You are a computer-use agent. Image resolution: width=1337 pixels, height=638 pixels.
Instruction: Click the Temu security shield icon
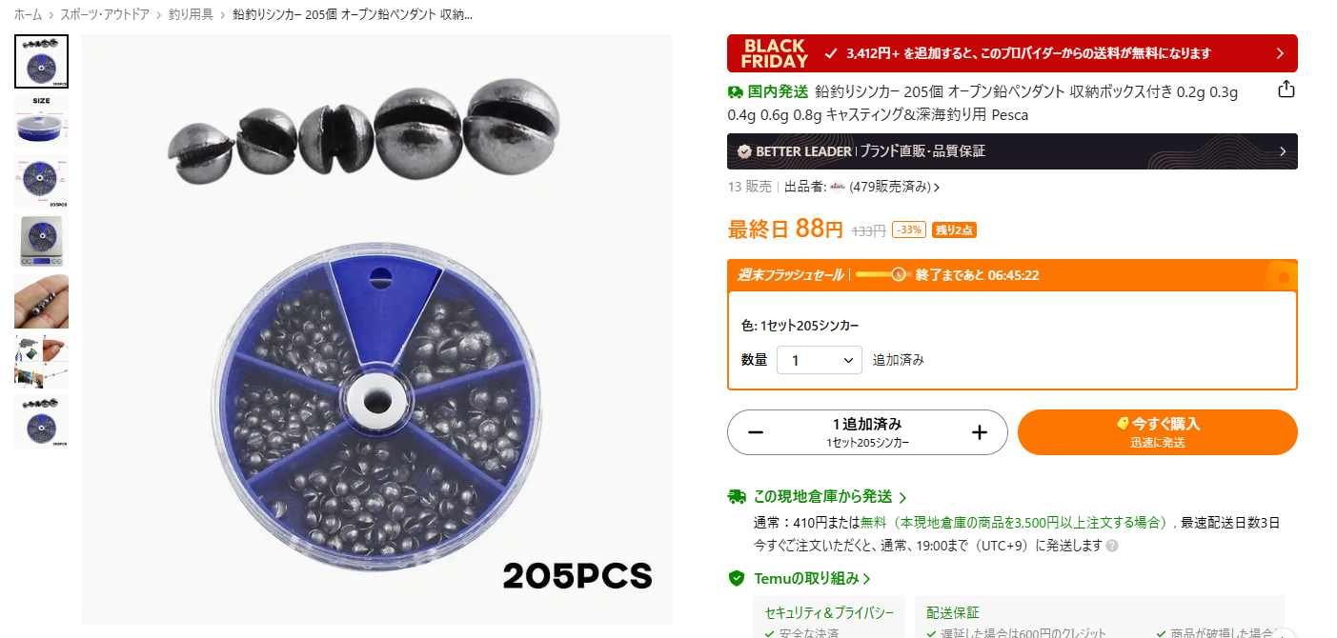[x=736, y=578]
